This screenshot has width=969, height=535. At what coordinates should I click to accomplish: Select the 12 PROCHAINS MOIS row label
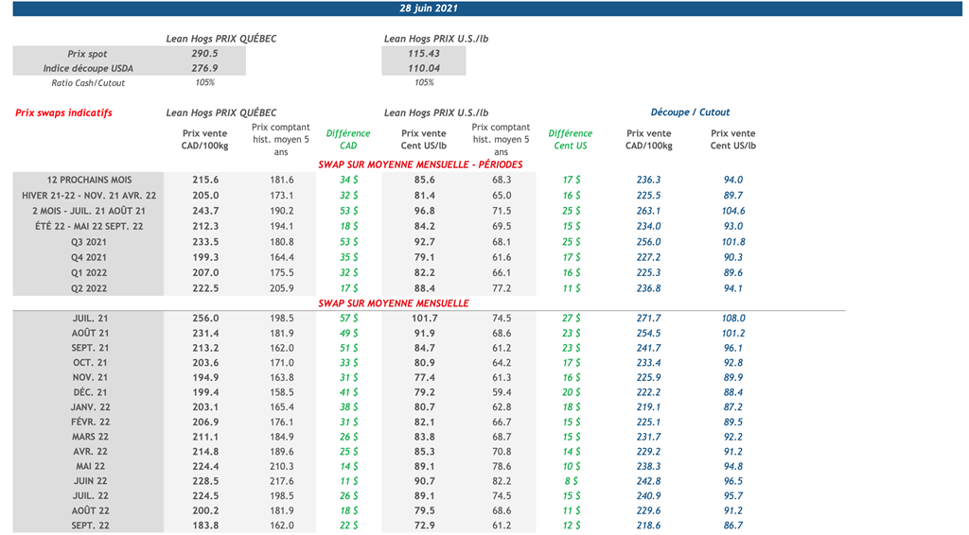pos(89,180)
